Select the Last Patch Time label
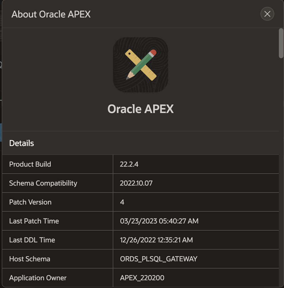The width and height of the screenshot is (284, 288). pyautogui.click(x=34, y=221)
